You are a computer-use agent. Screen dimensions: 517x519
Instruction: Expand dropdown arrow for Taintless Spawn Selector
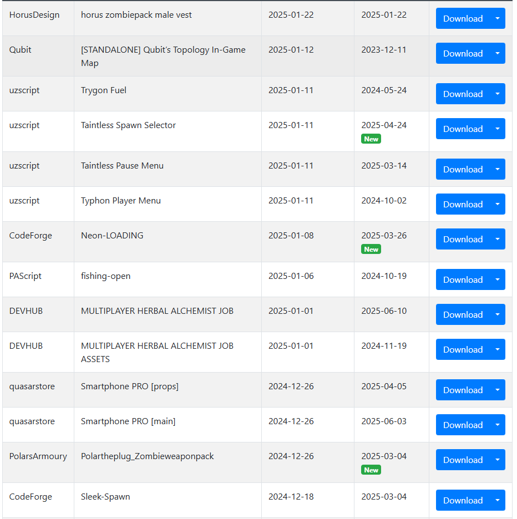(498, 129)
